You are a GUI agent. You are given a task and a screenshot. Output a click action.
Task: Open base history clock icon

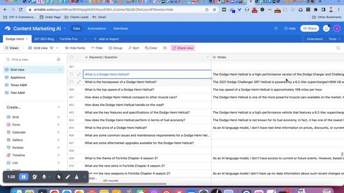click(x=276, y=28)
